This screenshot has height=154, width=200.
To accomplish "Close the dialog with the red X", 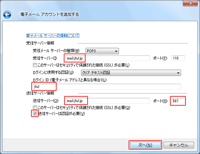I will (x=191, y=3).
